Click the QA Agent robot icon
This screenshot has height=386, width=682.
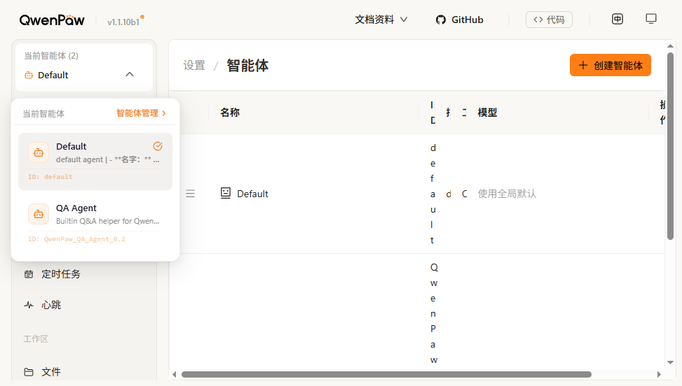(39, 214)
